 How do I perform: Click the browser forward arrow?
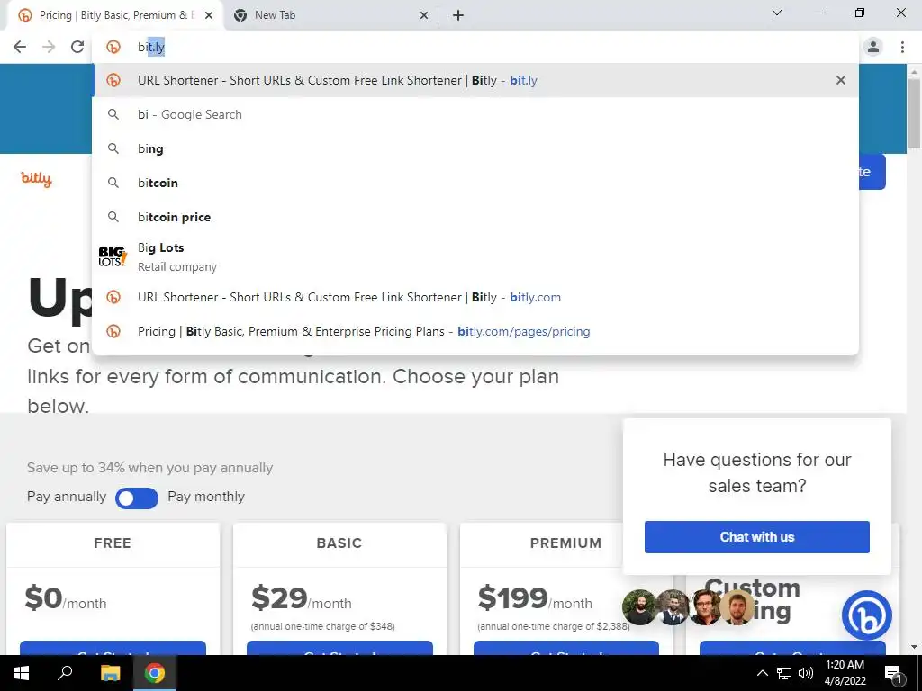coord(49,47)
